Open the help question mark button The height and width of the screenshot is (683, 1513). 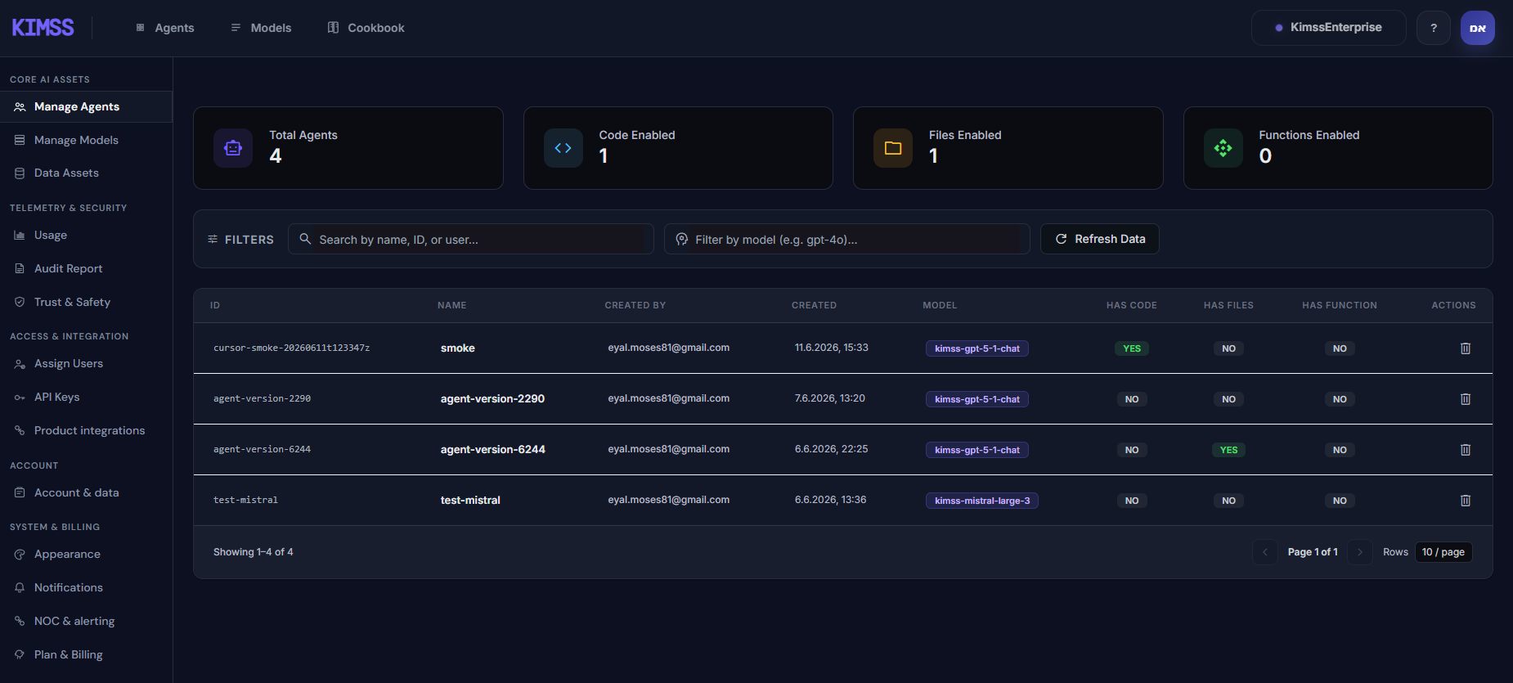click(1433, 28)
